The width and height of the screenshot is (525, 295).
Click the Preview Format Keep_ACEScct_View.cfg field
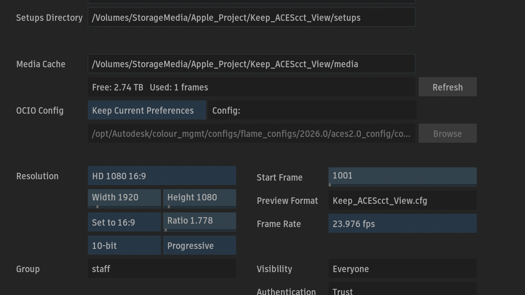[402, 200]
